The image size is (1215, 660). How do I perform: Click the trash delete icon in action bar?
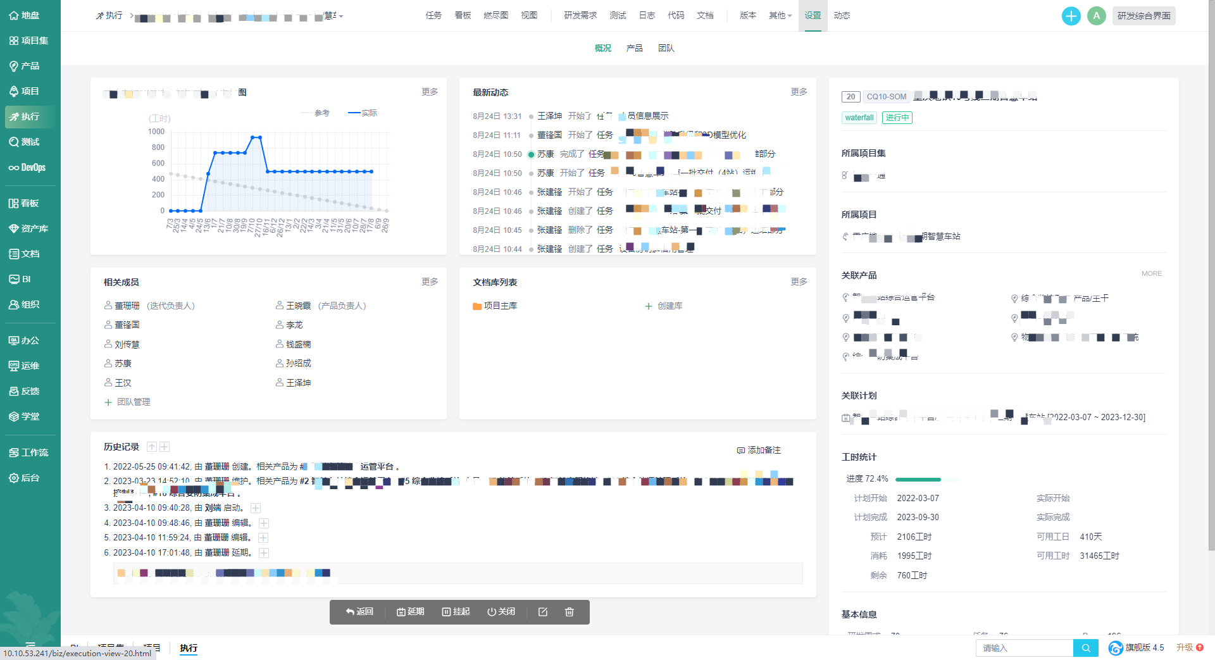click(570, 612)
